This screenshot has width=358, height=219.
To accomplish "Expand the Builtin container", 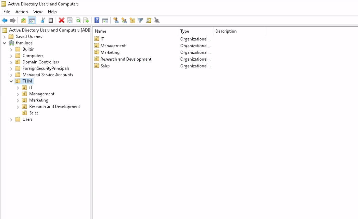I will coord(11,49).
